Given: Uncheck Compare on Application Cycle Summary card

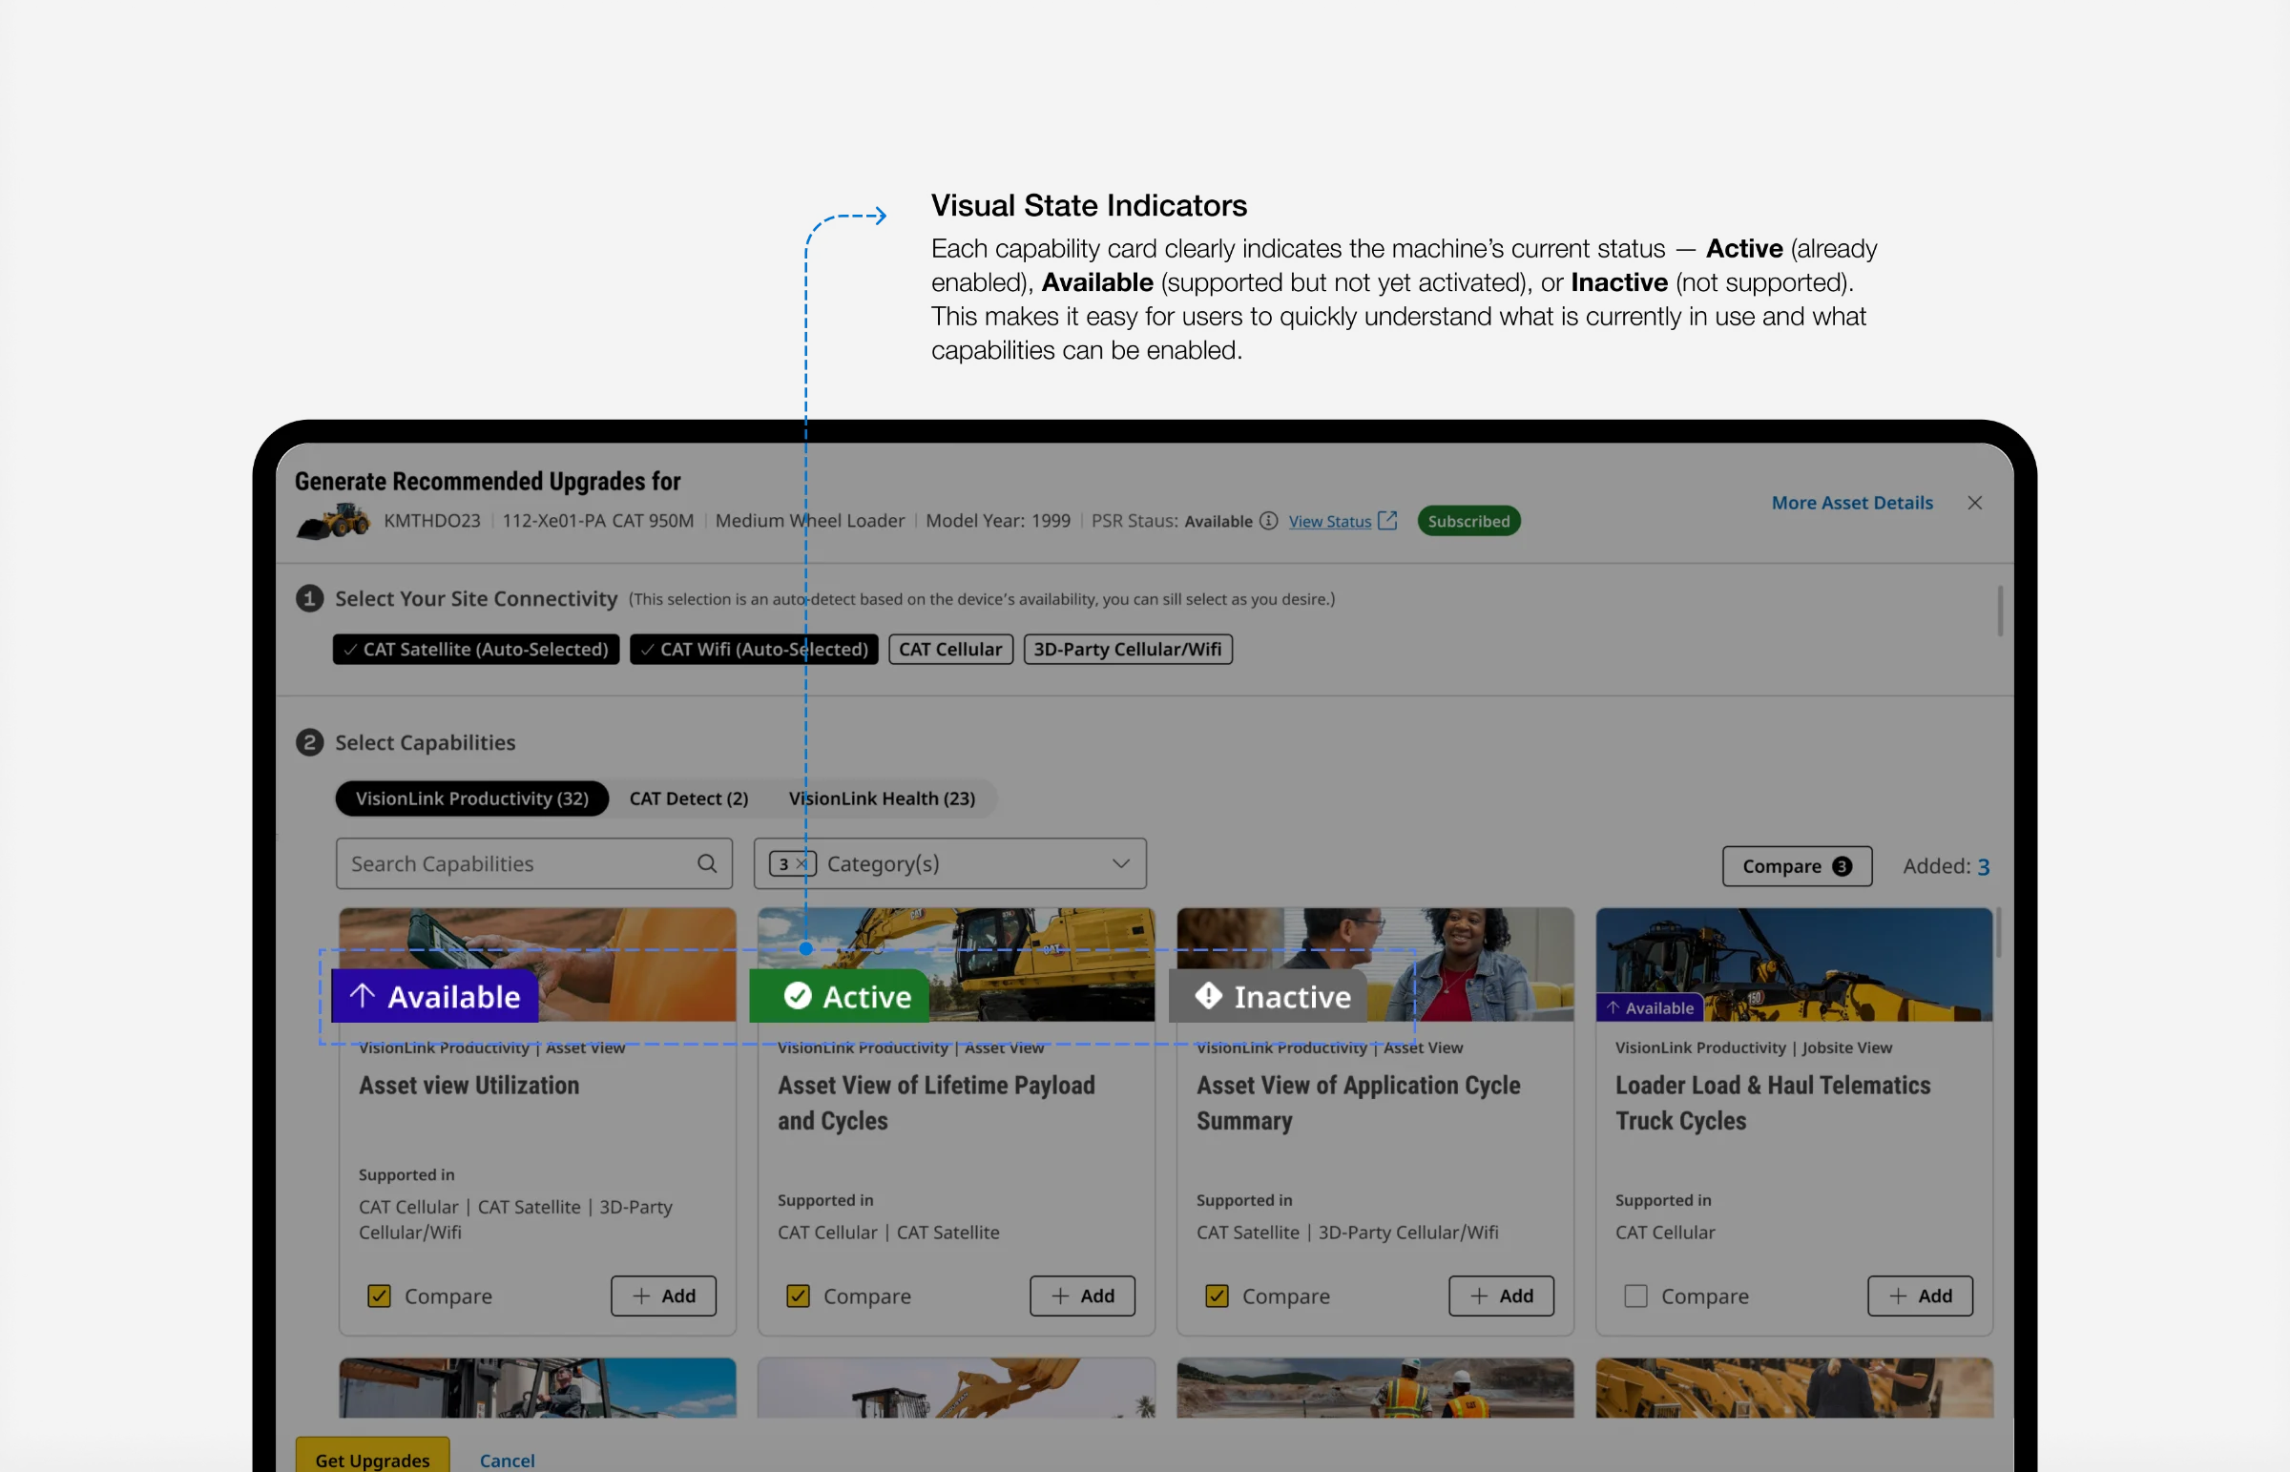Looking at the screenshot, I should (x=1217, y=1296).
